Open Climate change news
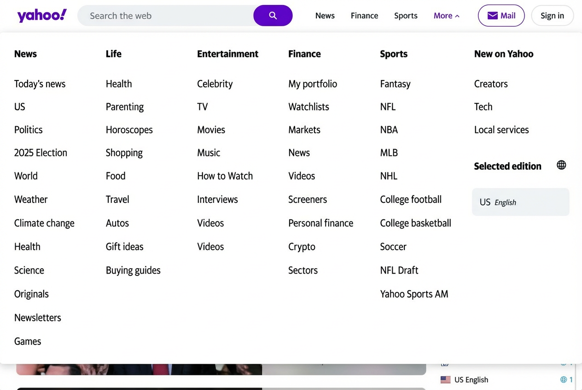The height and width of the screenshot is (390, 582). click(x=44, y=223)
